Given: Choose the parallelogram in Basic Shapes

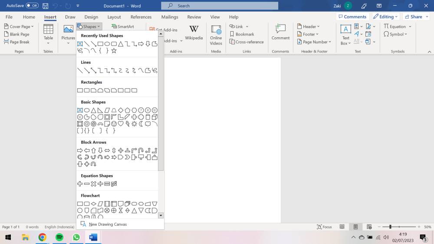Looking at the screenshot, I should coord(107,110).
